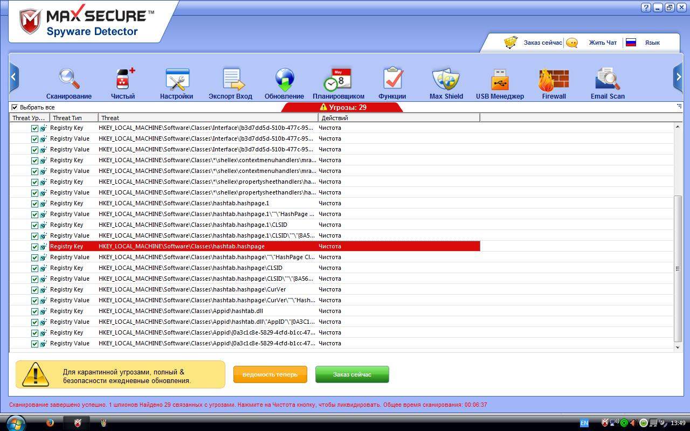Click the Чистый clean icon
The height and width of the screenshot is (431, 690).
pos(123,80)
